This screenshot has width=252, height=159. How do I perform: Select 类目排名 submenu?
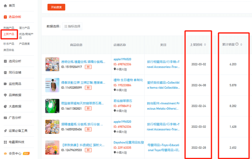tap(9, 50)
